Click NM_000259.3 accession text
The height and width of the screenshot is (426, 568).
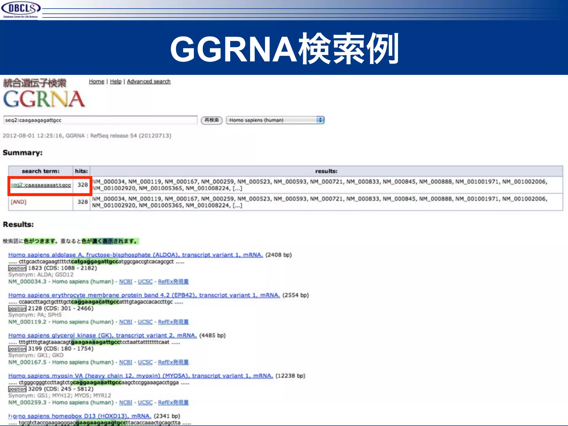(27, 402)
